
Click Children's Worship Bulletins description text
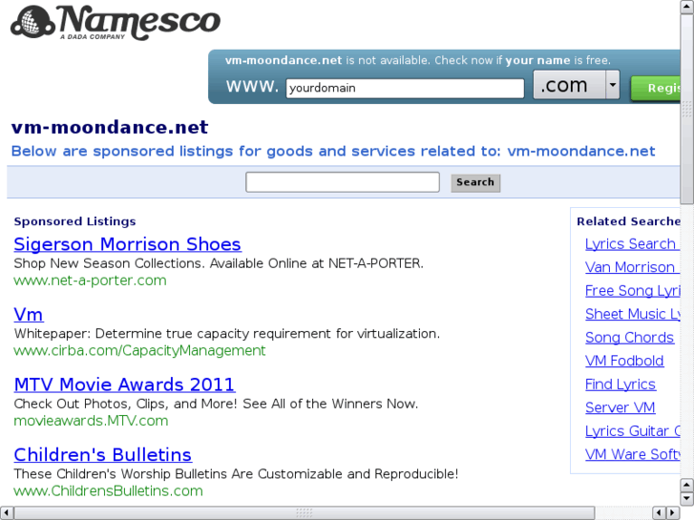pos(236,474)
